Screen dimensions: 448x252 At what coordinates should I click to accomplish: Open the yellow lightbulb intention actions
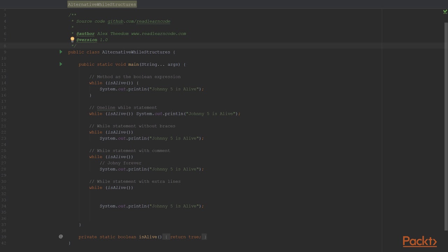(x=72, y=40)
